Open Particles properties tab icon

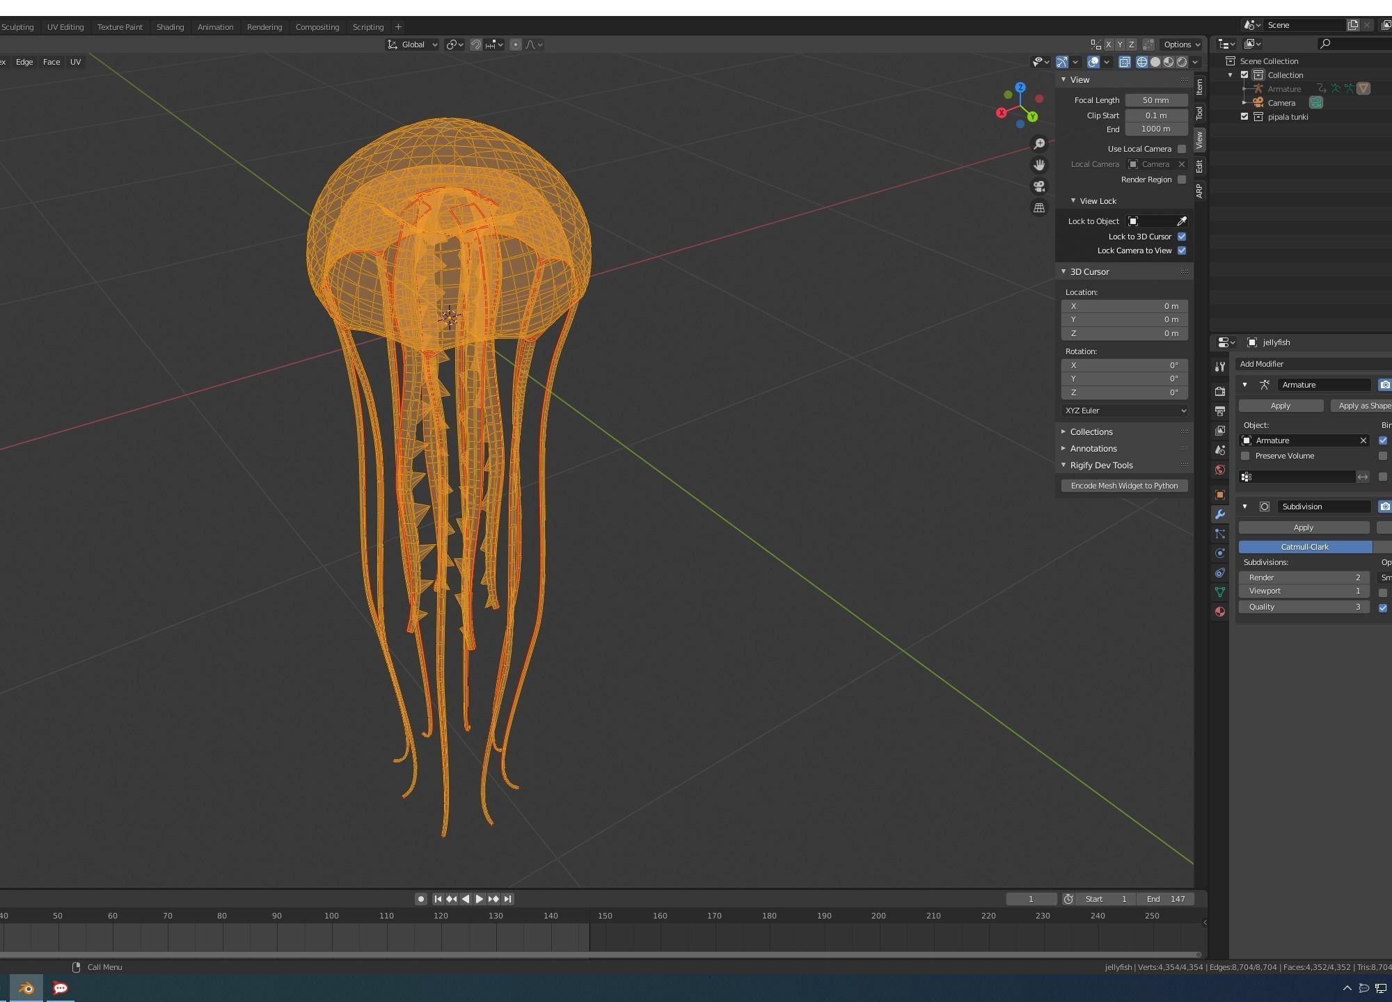point(1220,534)
